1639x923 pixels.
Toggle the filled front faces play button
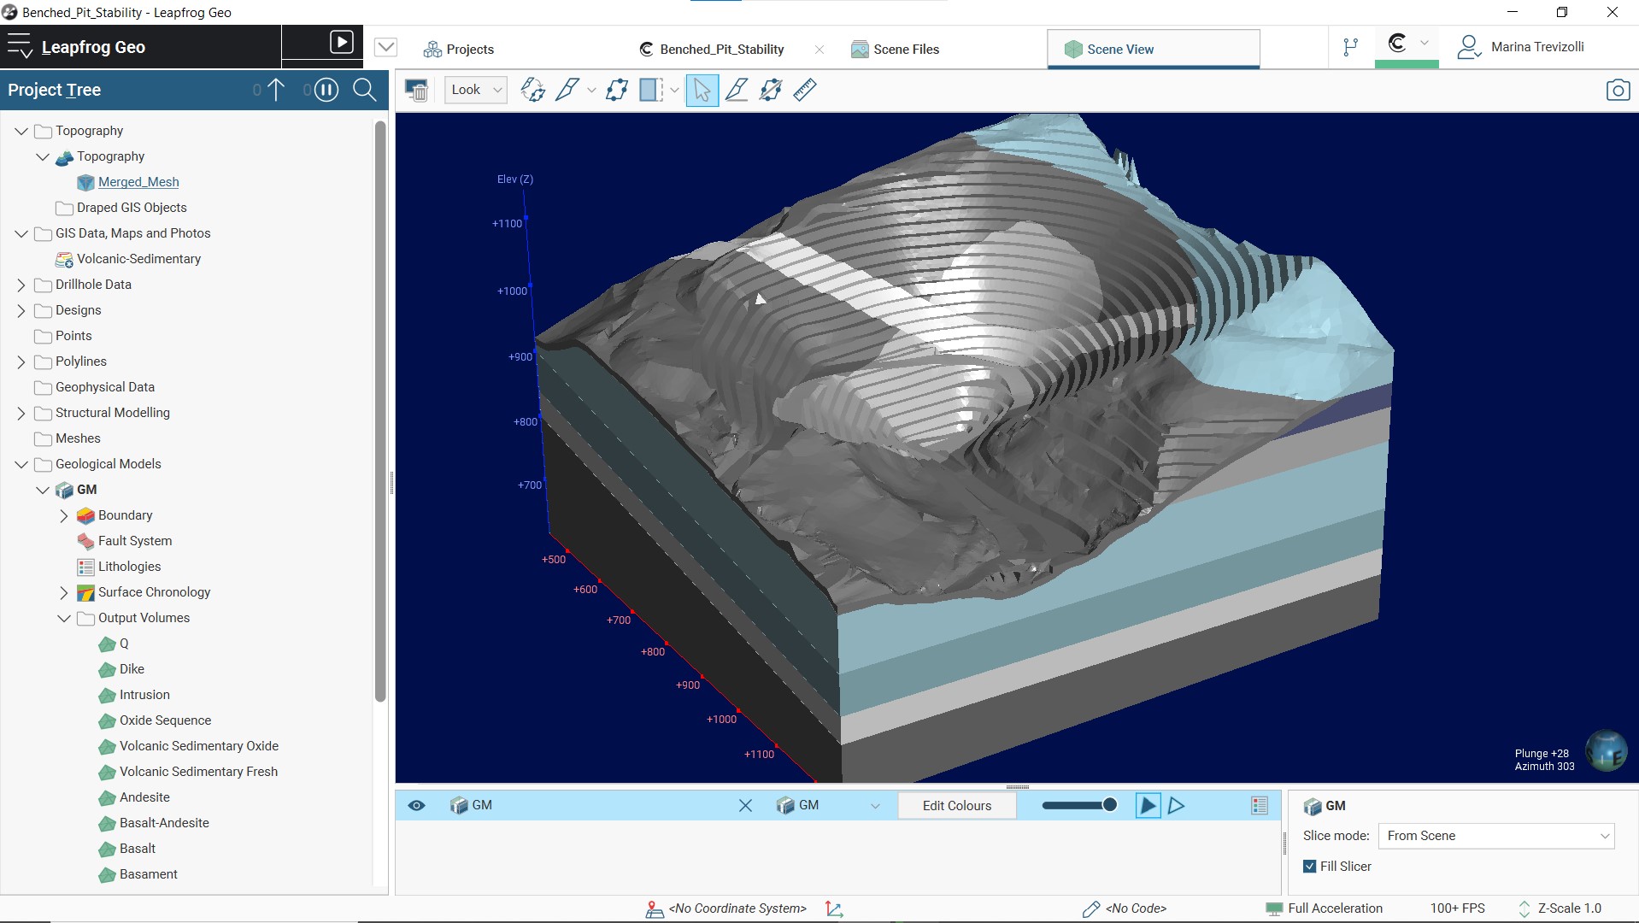[1148, 805]
